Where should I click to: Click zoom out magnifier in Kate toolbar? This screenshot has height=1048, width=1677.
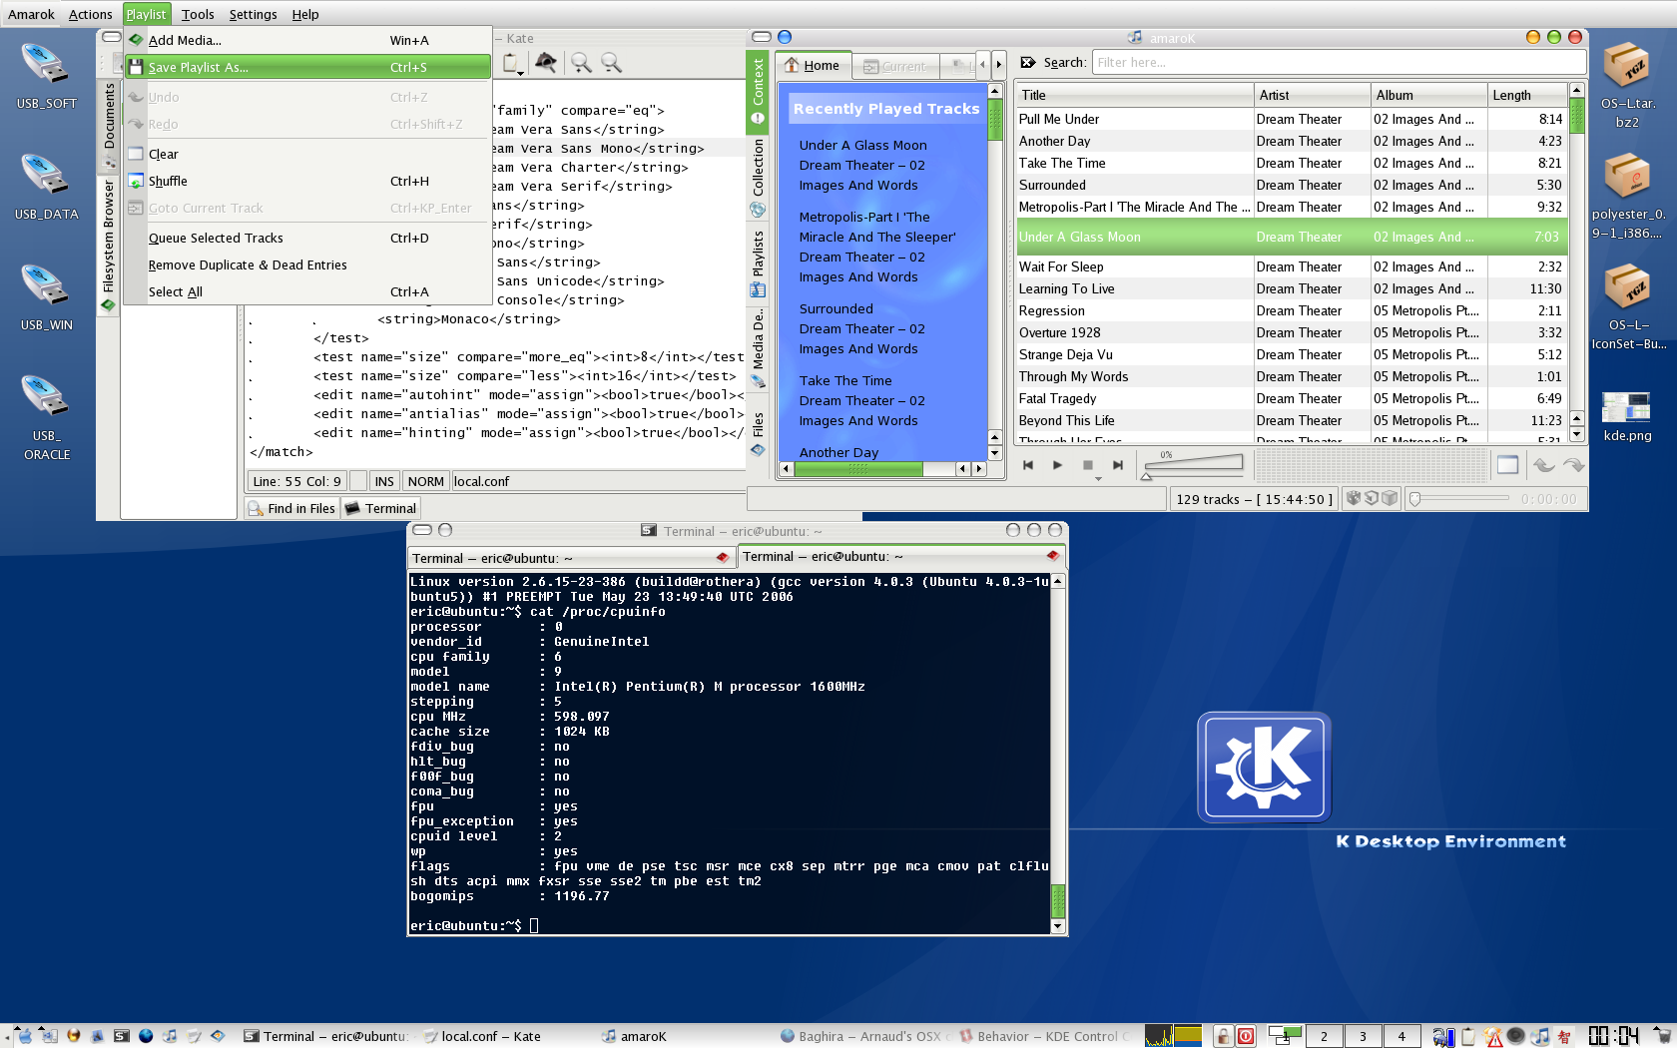tap(611, 63)
